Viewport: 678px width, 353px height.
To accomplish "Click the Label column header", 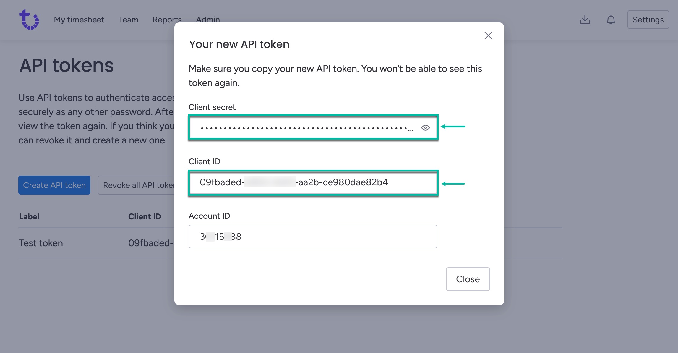I will (29, 216).
